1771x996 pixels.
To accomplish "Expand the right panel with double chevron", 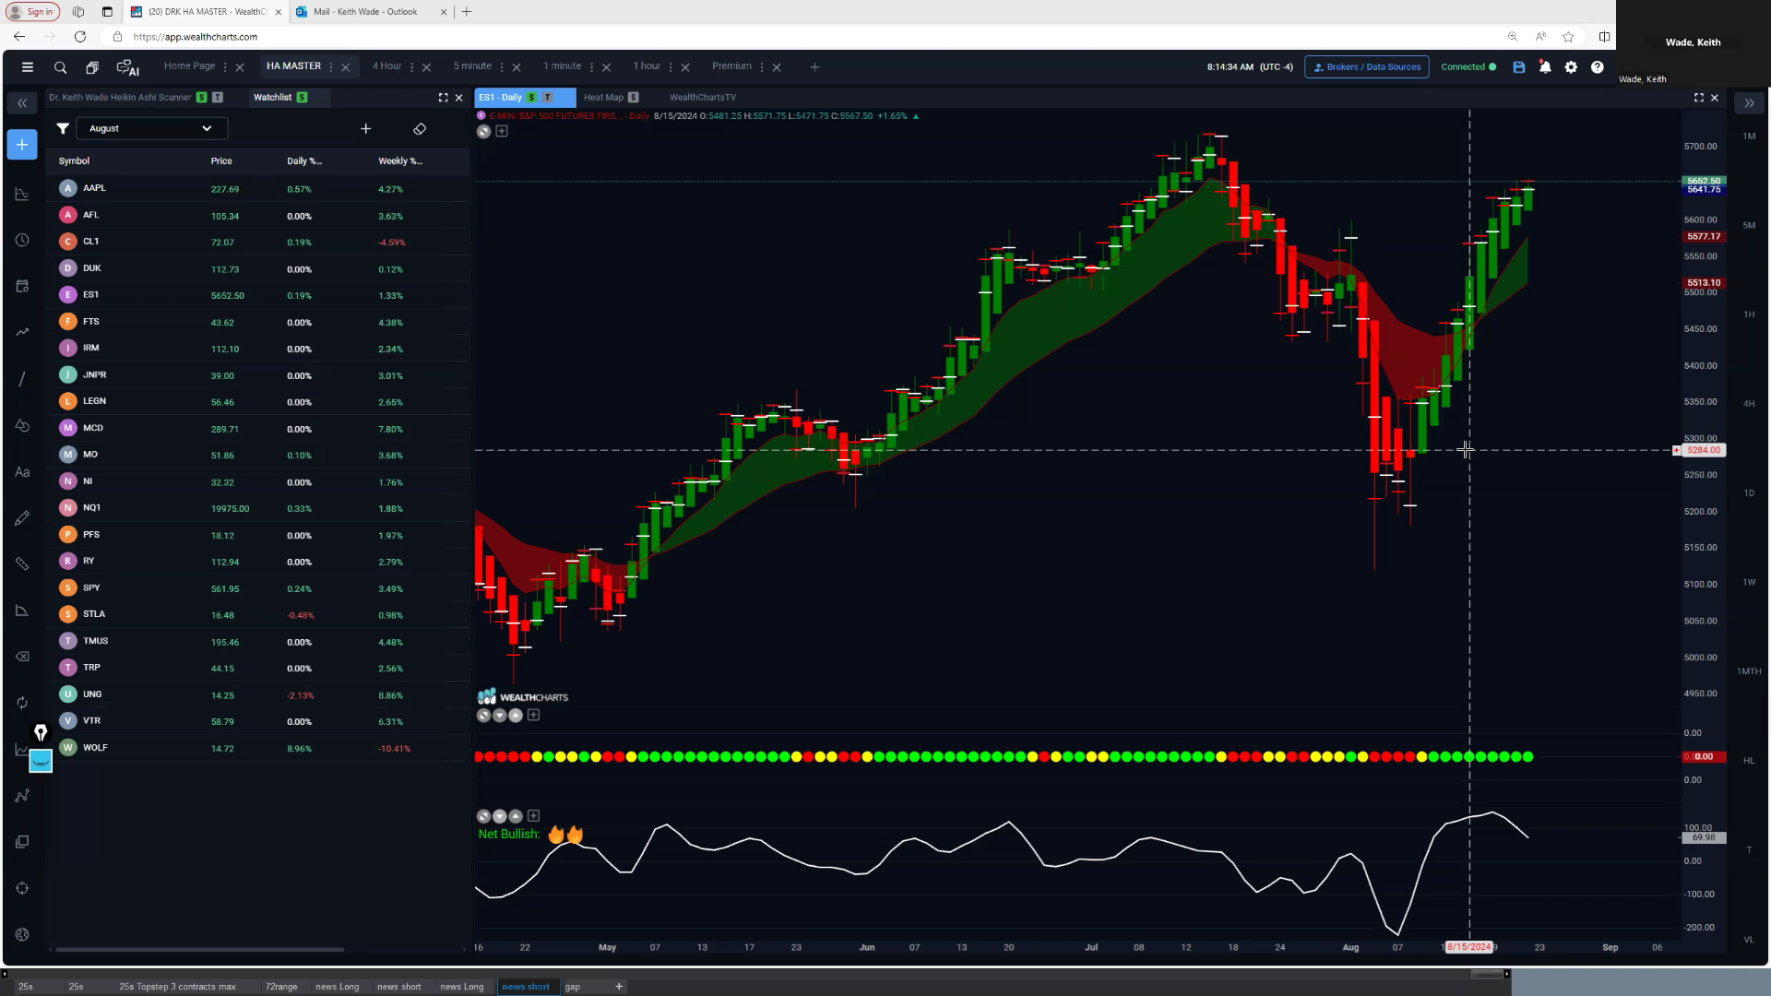I will click(x=1749, y=103).
